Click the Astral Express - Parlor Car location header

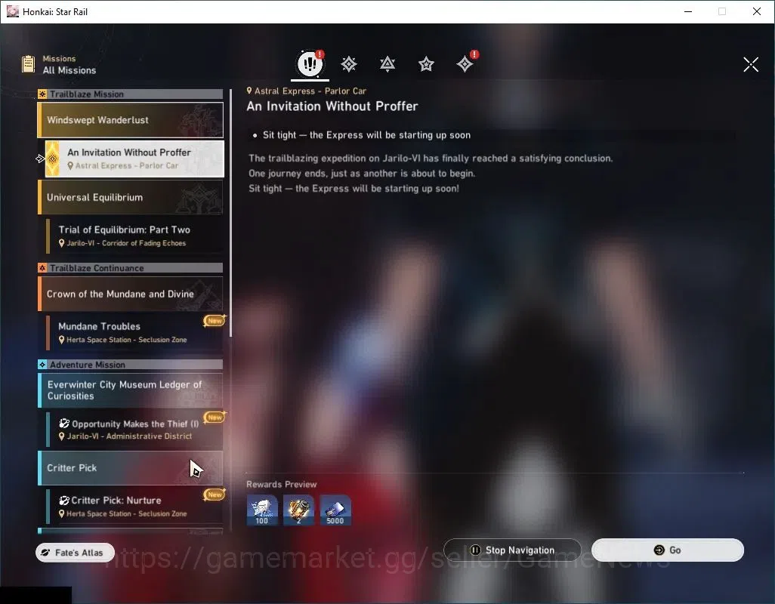307,91
